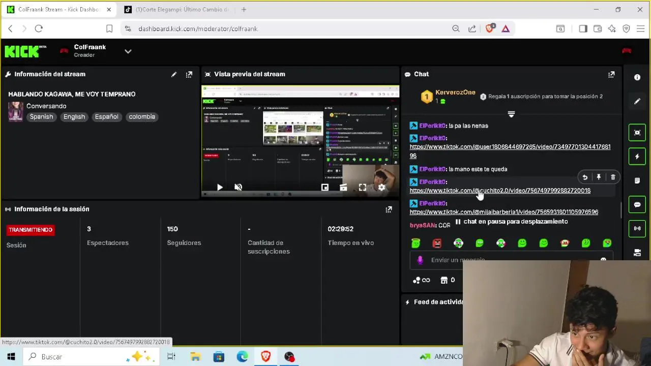651x366 pixels.
Task: Open the mijaibarberia1 TikTok video link
Action: coord(504,212)
